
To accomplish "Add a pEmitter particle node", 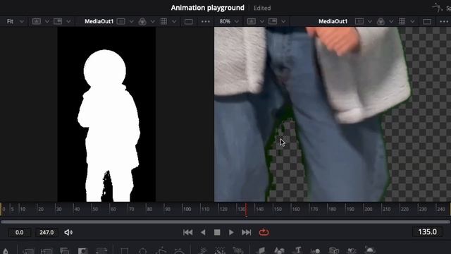I will point(202,251).
